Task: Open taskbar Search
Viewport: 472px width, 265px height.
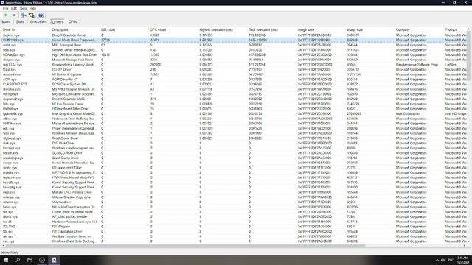Action: pos(18,260)
